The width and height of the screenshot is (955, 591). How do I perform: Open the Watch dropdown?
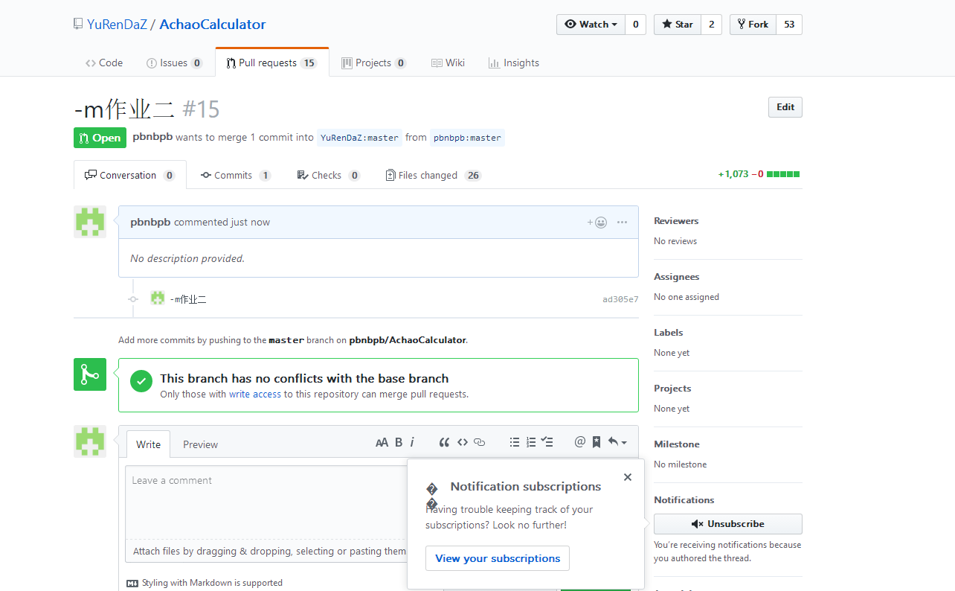(591, 25)
